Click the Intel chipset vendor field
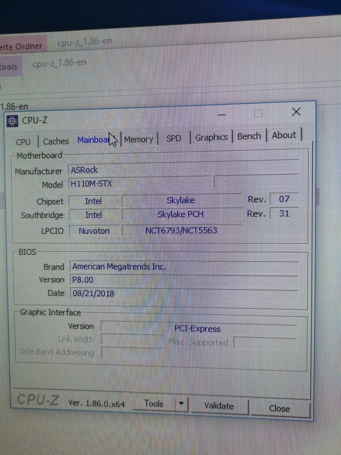This screenshot has width=341, height=455. pyautogui.click(x=93, y=201)
